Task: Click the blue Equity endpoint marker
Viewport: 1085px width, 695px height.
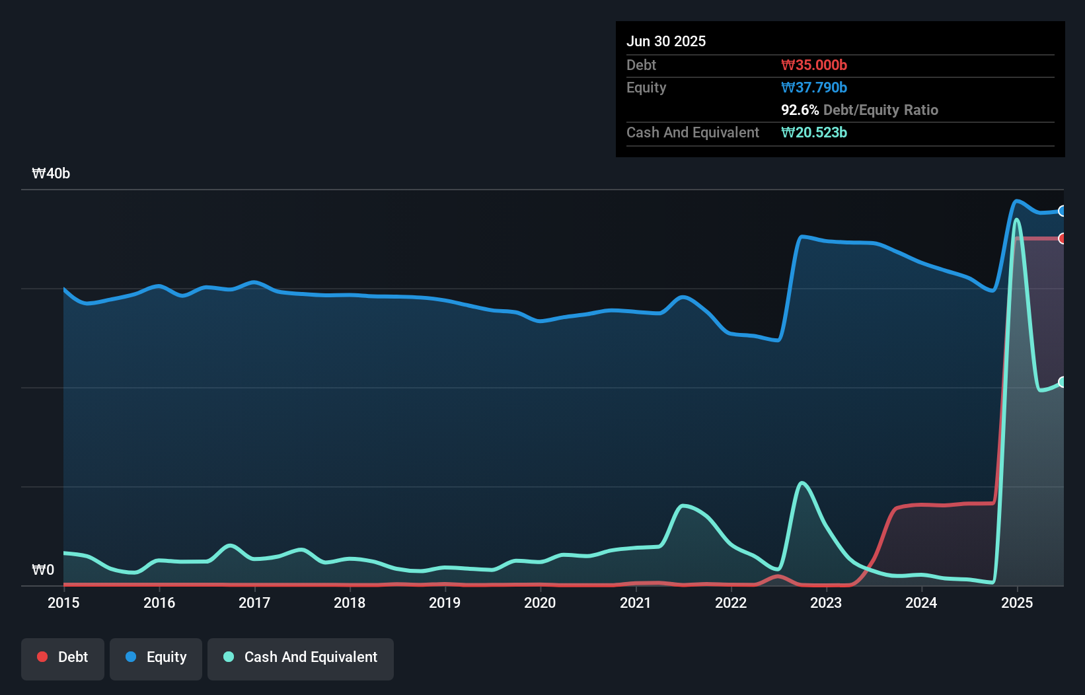Action: 1062,211
